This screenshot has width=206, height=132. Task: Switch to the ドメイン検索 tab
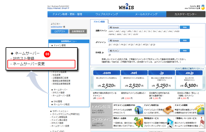(99, 22)
